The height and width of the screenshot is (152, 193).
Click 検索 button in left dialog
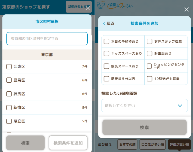[25, 143]
